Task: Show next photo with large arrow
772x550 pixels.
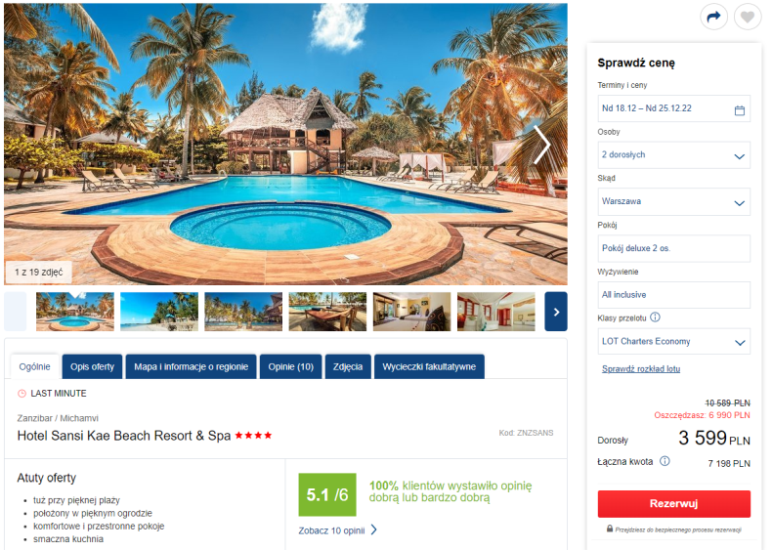Action: (x=542, y=145)
